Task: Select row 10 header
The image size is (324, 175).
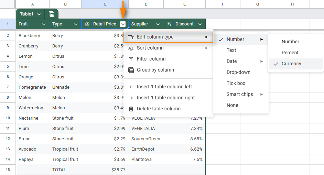Action: pos(8,118)
